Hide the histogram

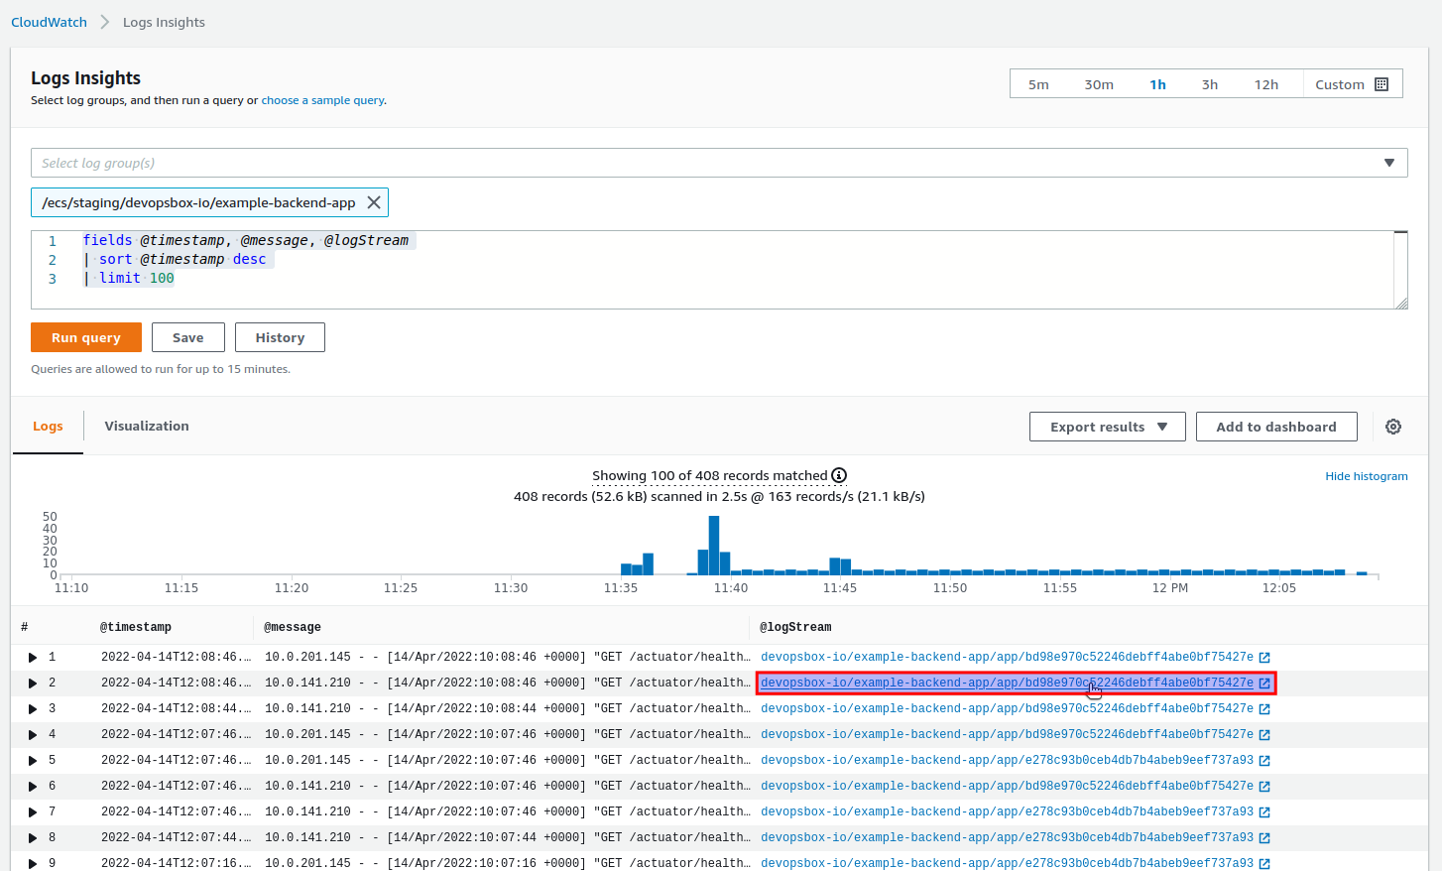pos(1367,475)
